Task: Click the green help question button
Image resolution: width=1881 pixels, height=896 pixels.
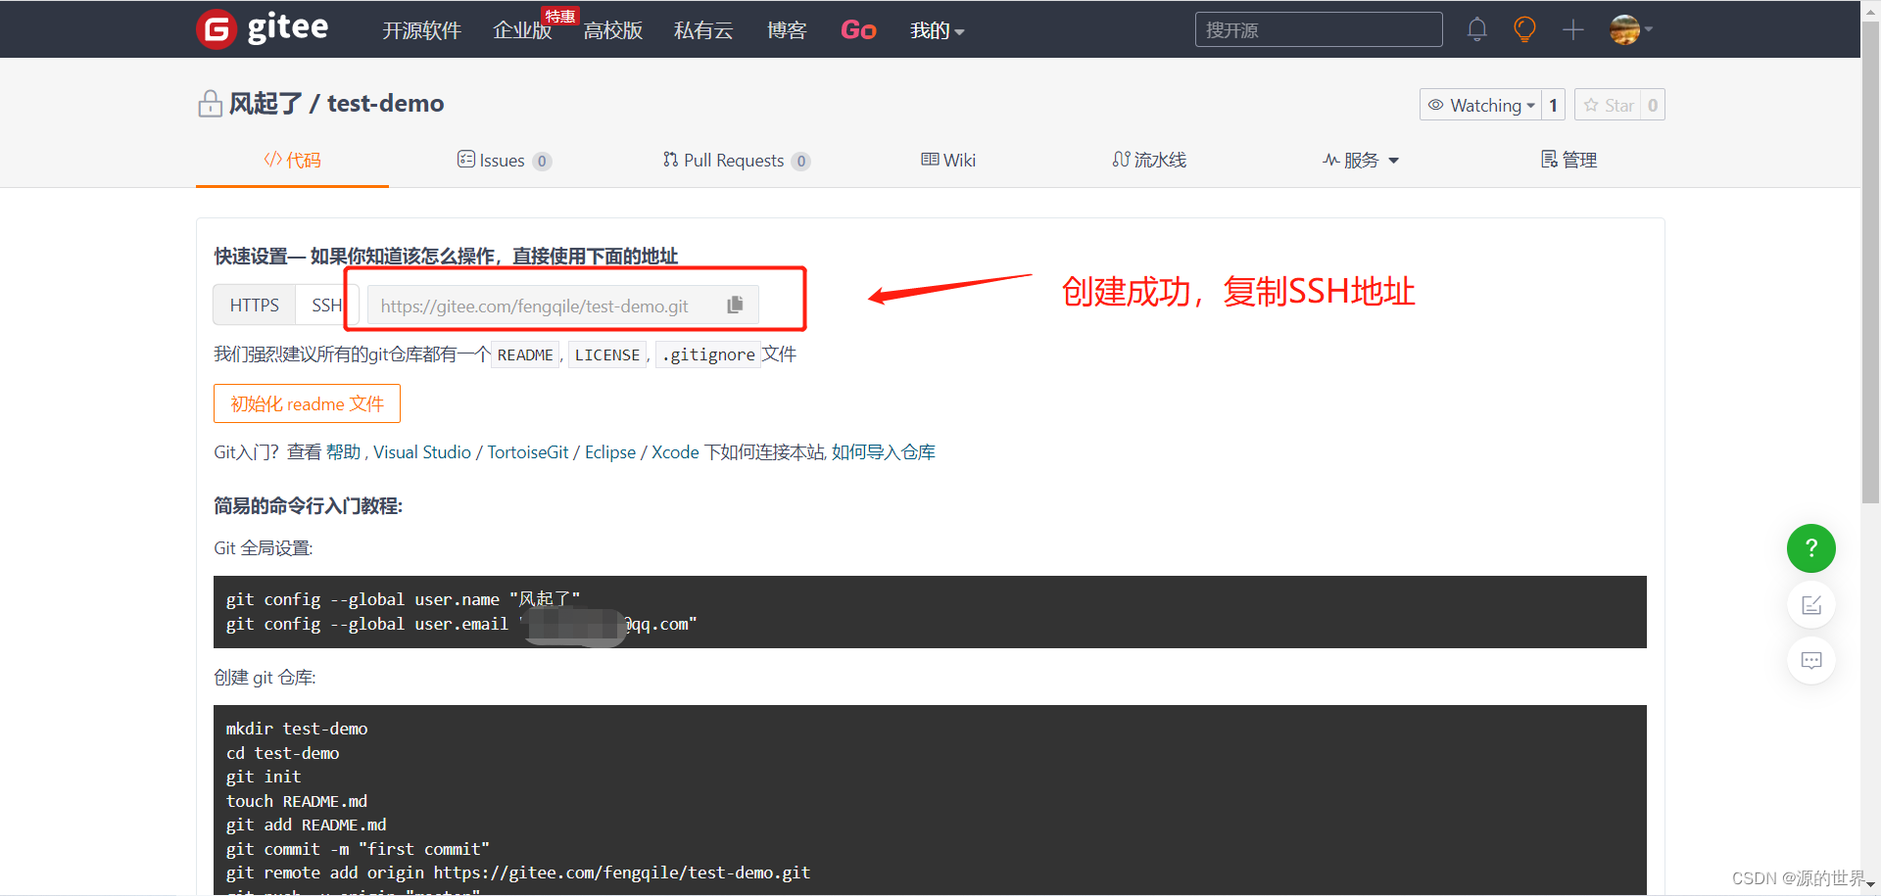Action: 1811,548
